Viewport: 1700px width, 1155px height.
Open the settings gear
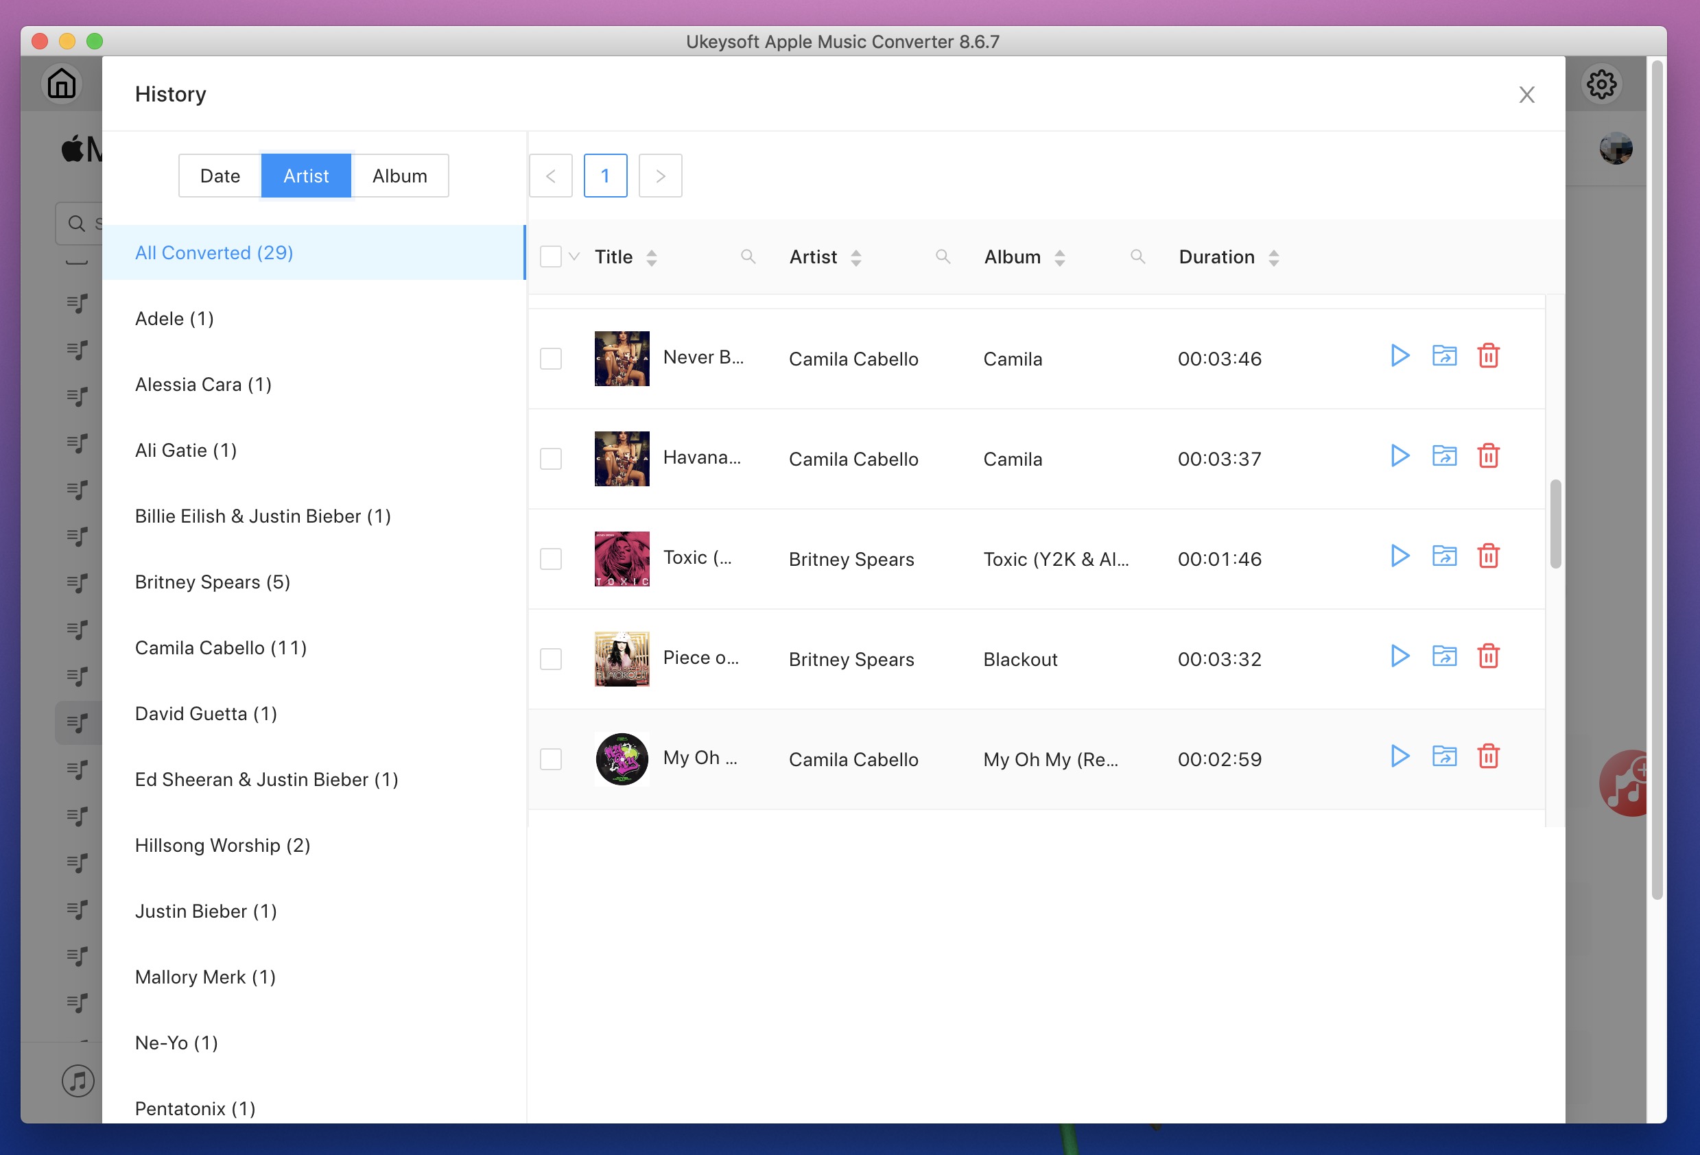point(1601,85)
